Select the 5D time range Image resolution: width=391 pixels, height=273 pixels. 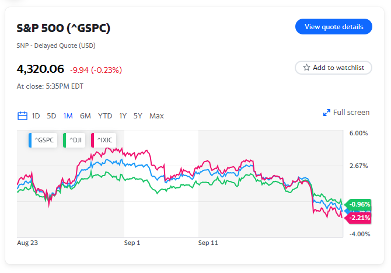pyautogui.click(x=51, y=116)
